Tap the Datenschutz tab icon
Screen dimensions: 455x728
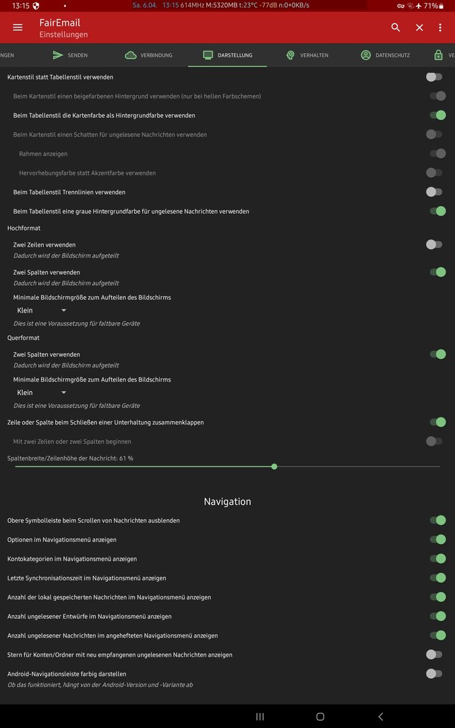(x=365, y=55)
